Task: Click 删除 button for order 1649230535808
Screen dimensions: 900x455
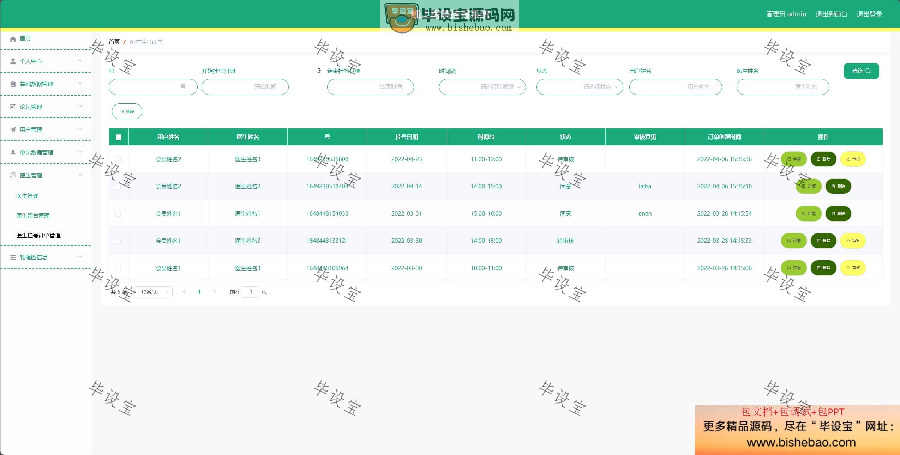Action: pos(823,159)
